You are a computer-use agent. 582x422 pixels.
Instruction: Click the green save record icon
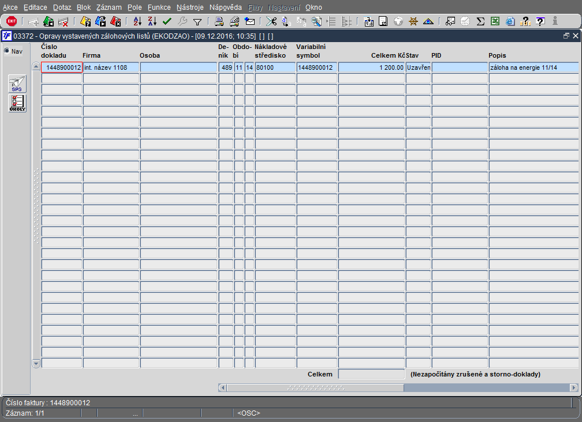(x=48, y=21)
